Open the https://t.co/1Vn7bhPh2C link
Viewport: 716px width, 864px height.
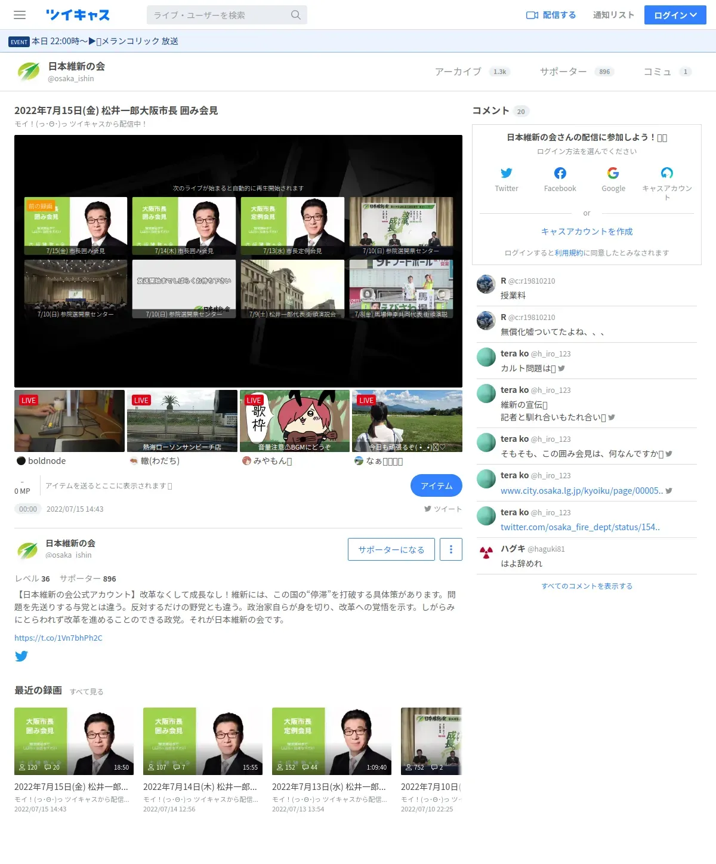point(58,638)
